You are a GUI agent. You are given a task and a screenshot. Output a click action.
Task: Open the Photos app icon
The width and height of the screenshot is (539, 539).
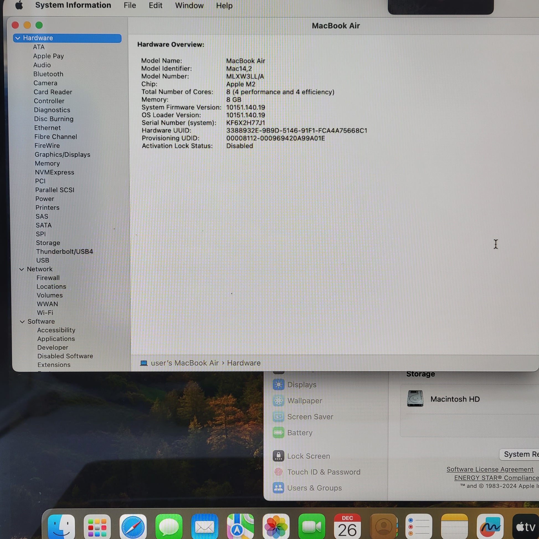point(276,527)
